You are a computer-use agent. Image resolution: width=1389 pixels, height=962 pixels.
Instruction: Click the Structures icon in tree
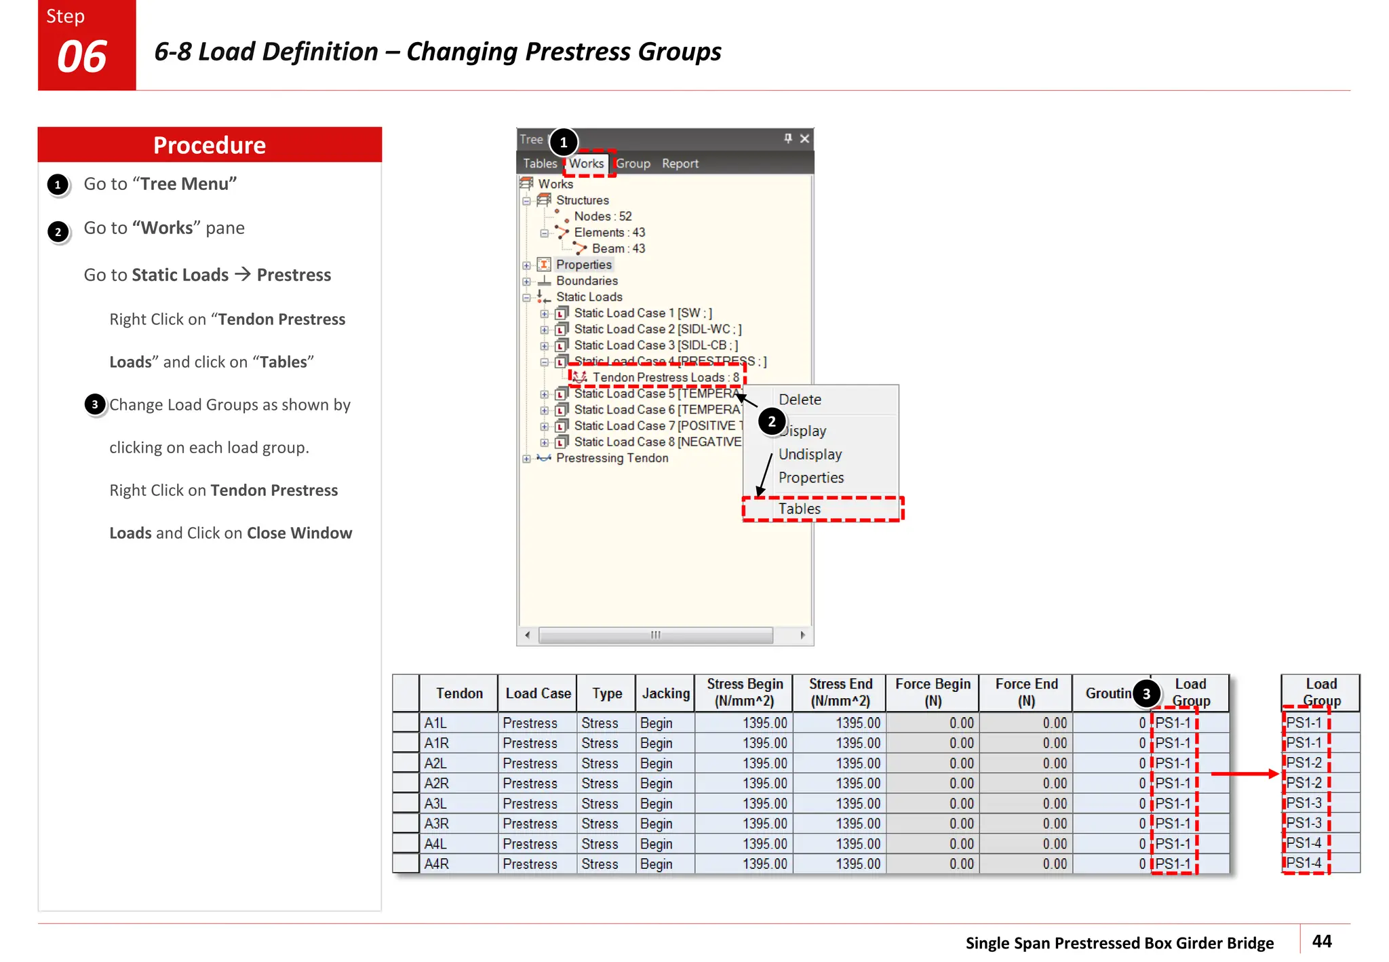544,200
